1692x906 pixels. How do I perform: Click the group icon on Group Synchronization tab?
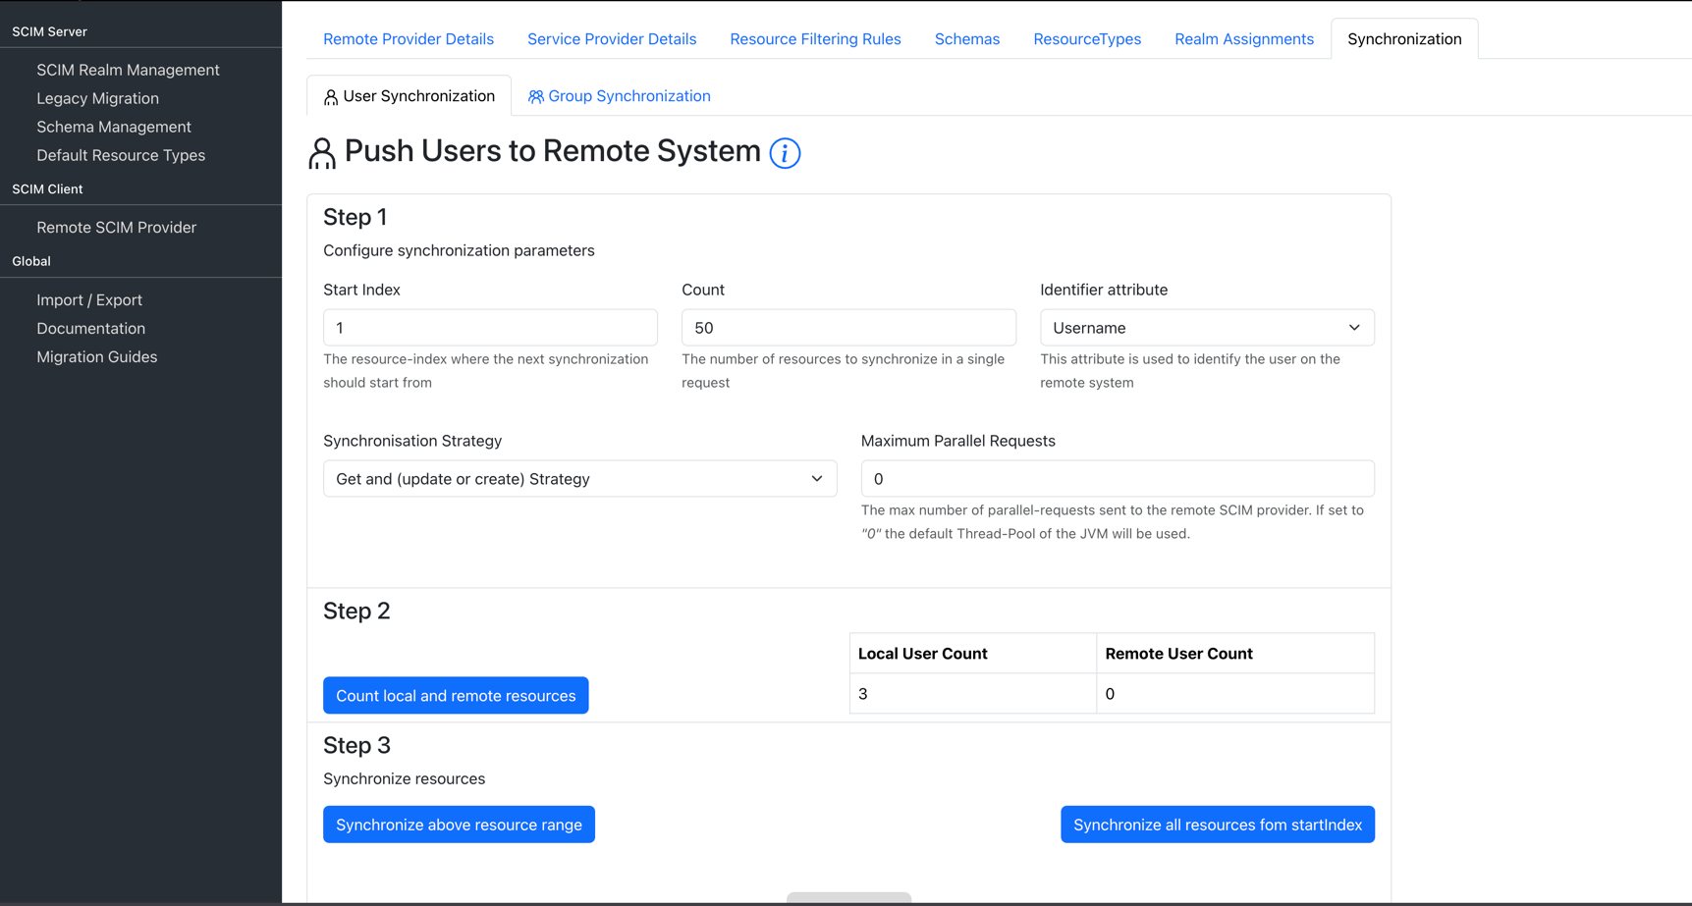tap(536, 95)
